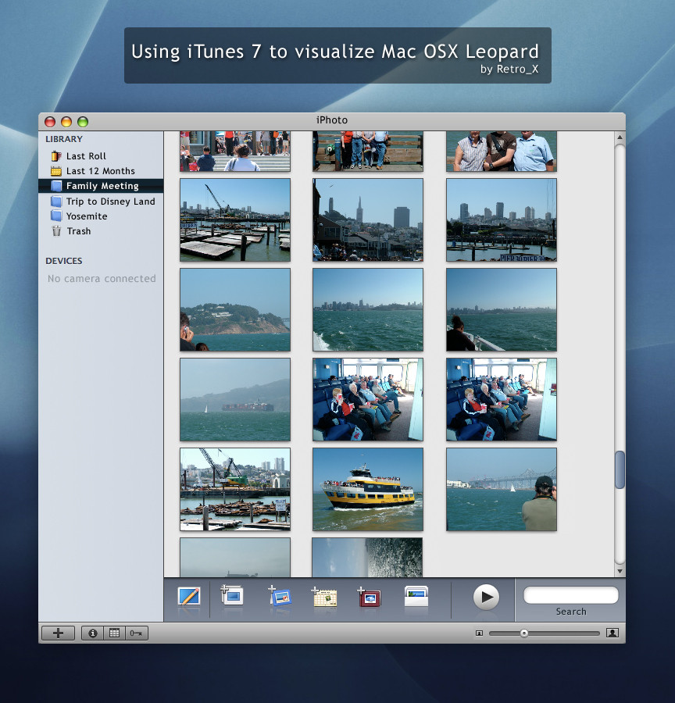
Task: Select crowd on steps photo
Action: coord(235,151)
